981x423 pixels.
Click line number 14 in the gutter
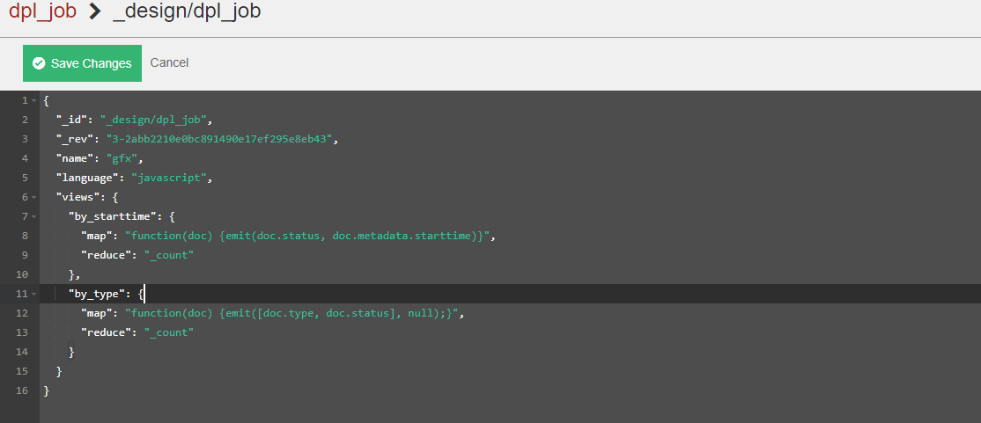22,353
